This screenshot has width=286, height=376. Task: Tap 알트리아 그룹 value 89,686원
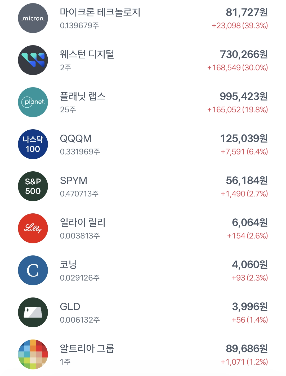(247, 349)
